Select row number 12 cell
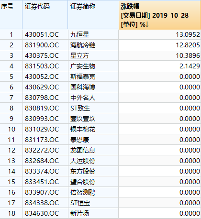 (x=11, y=150)
